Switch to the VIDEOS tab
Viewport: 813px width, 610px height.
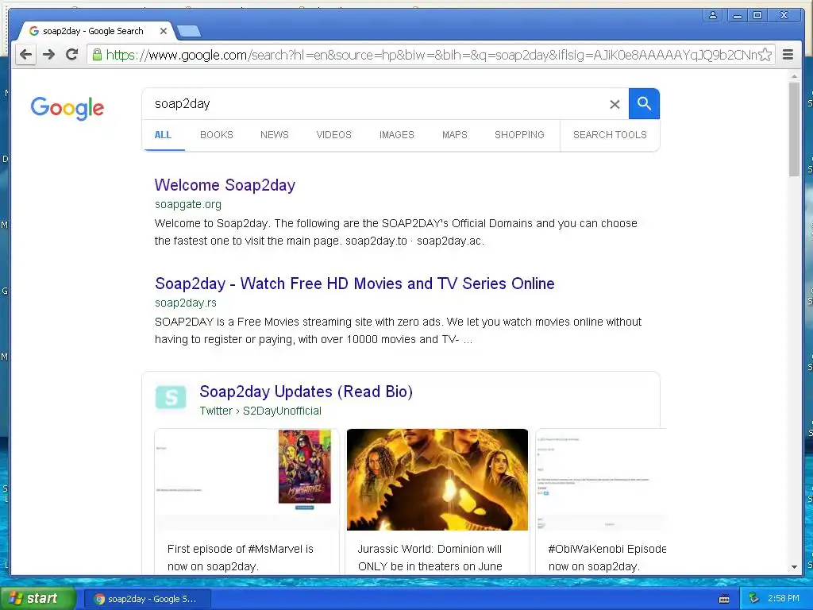point(334,135)
